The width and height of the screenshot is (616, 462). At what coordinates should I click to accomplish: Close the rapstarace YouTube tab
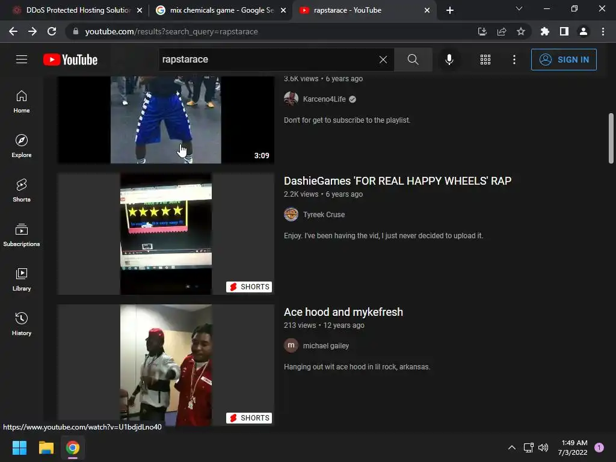(x=427, y=10)
